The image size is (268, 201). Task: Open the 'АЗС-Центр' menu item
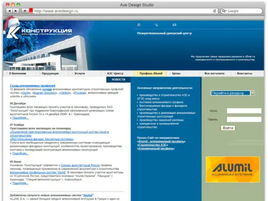115,74
